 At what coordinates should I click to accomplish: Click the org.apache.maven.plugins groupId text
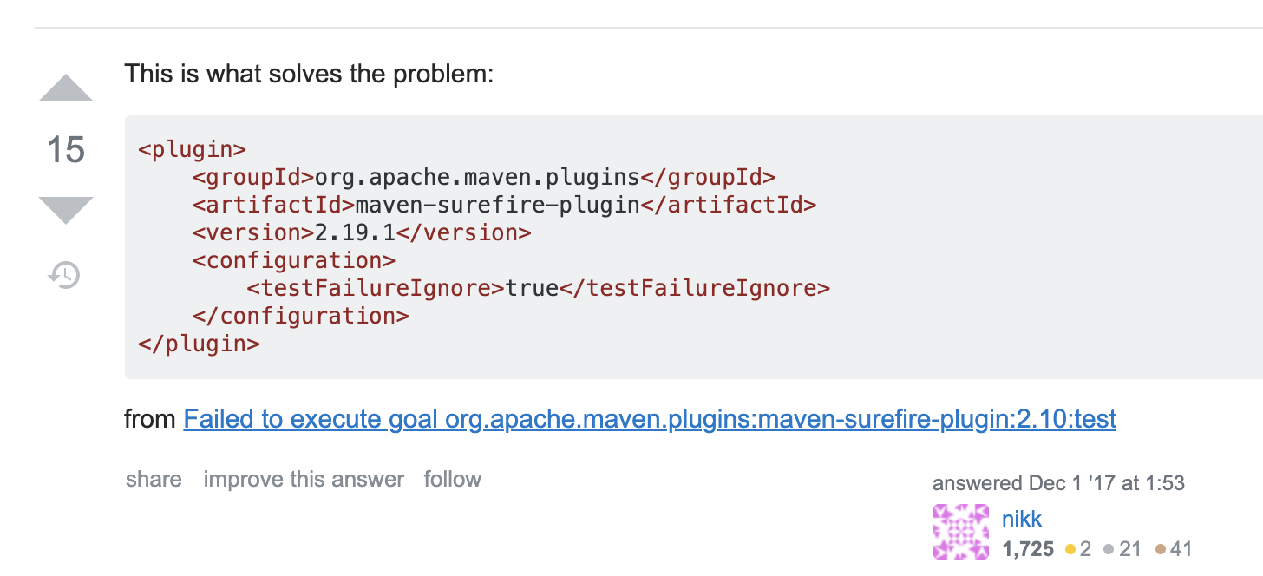click(x=476, y=177)
